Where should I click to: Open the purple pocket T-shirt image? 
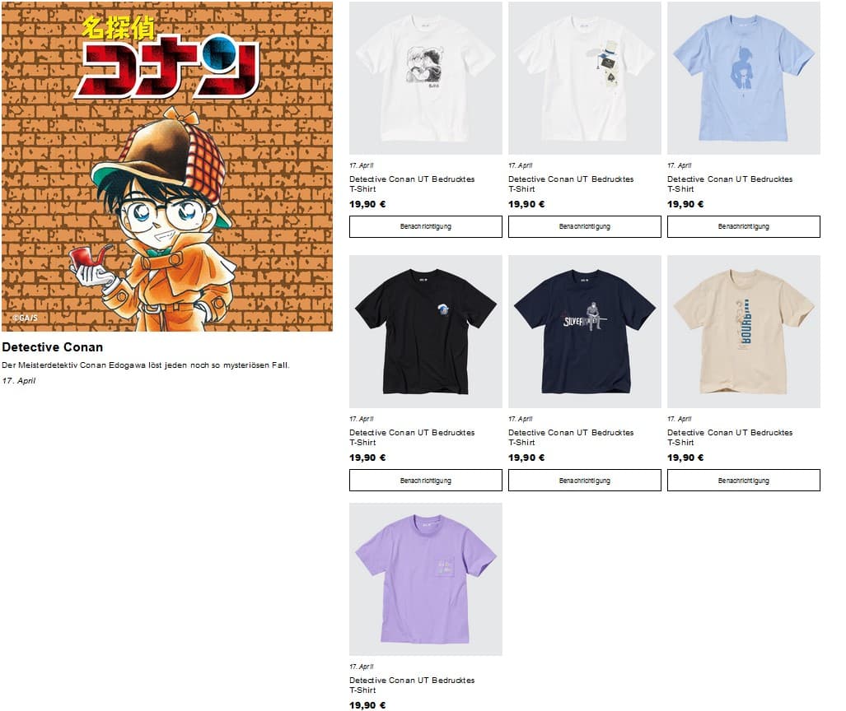pyautogui.click(x=426, y=579)
